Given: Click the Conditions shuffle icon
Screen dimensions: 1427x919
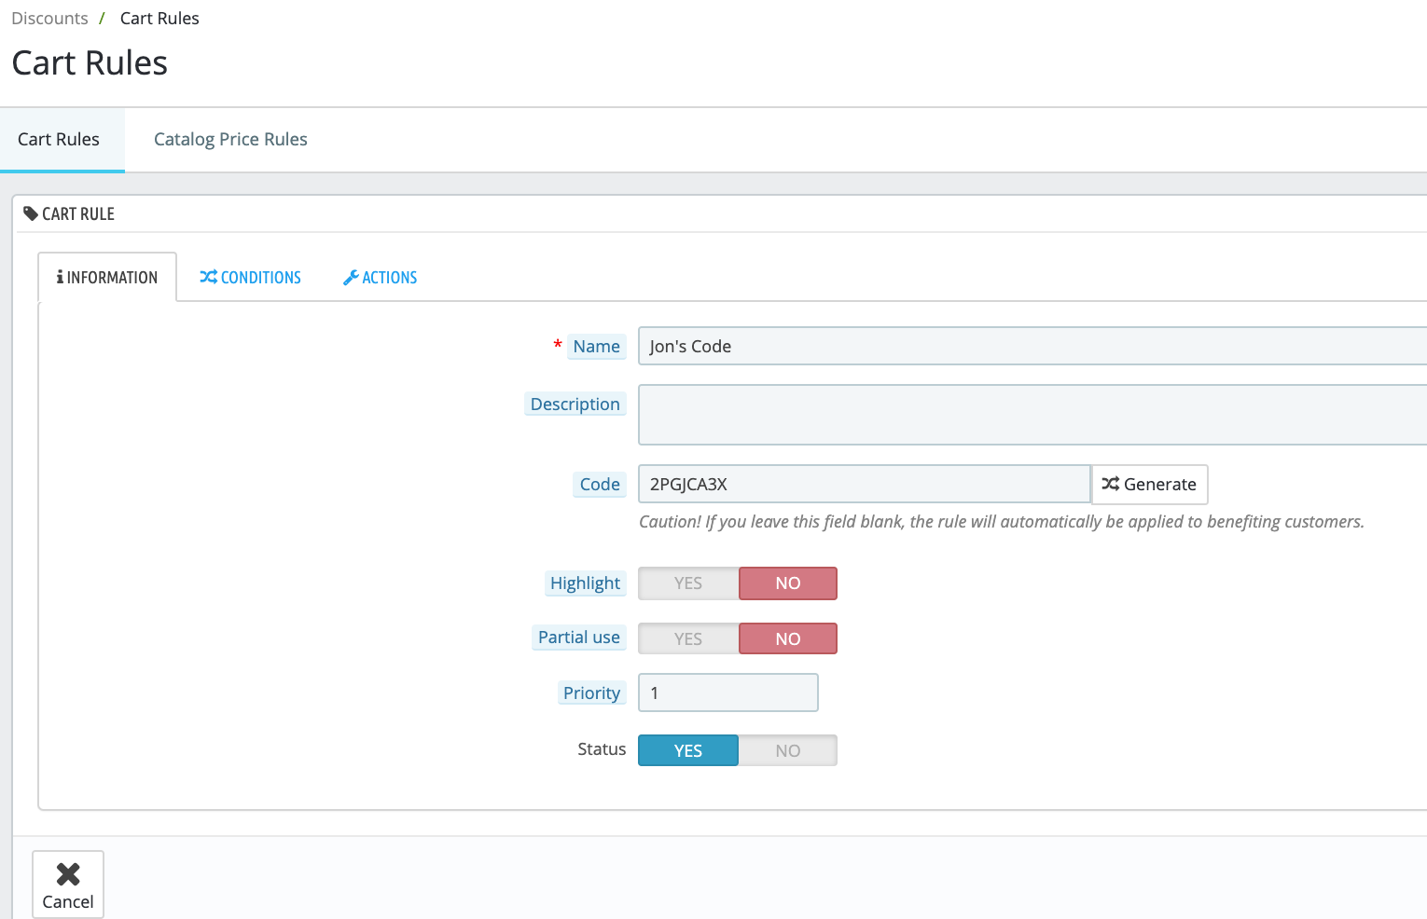Looking at the screenshot, I should [208, 277].
